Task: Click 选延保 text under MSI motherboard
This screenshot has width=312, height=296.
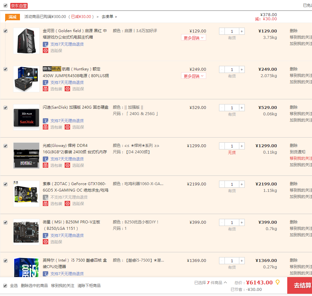Action: [56, 242]
